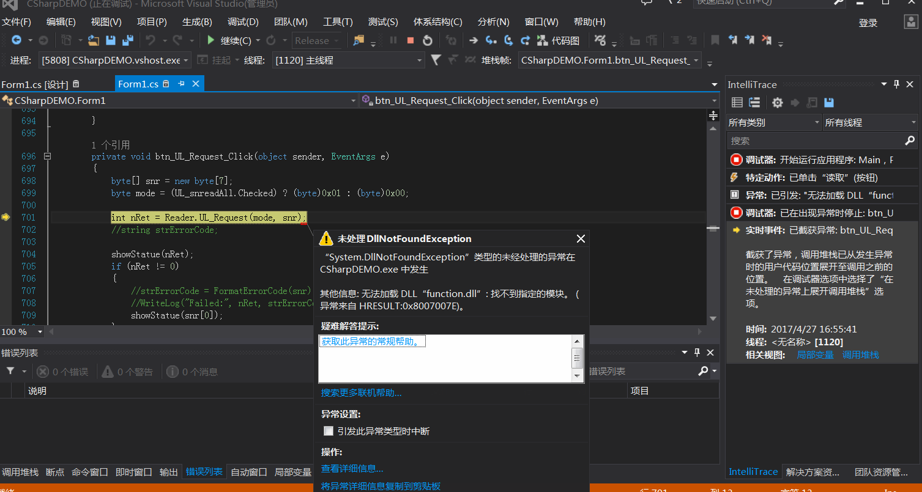This screenshot has height=492, width=922.
Task: Pin the IntelliTrace panel
Action: click(x=896, y=84)
